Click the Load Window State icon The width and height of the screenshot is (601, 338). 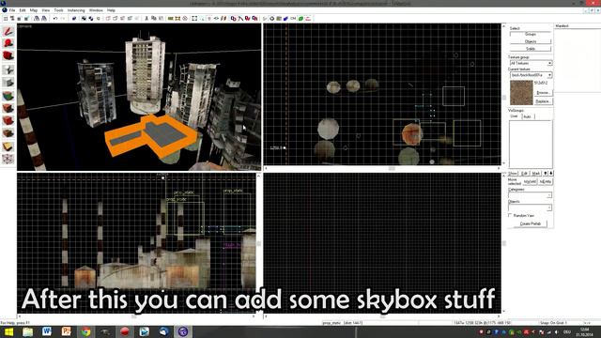(37, 19)
